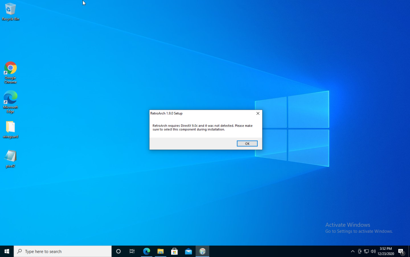This screenshot has height=257, width=410.
Task: Select the pixel2 file on desktop
Action: (x=10, y=158)
